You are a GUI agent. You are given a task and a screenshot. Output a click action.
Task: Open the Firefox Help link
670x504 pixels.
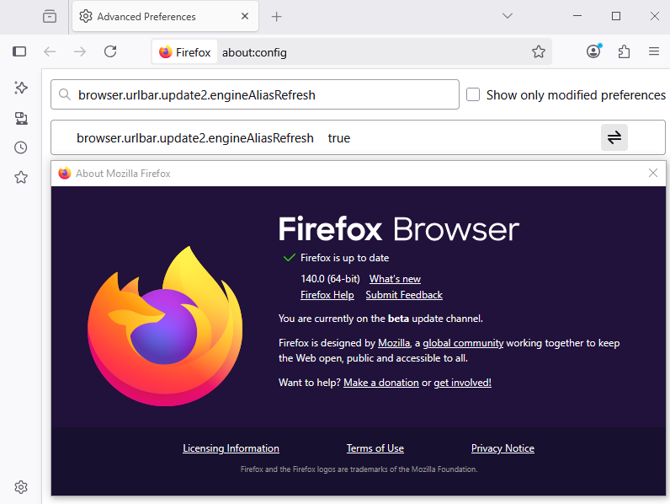tap(327, 295)
